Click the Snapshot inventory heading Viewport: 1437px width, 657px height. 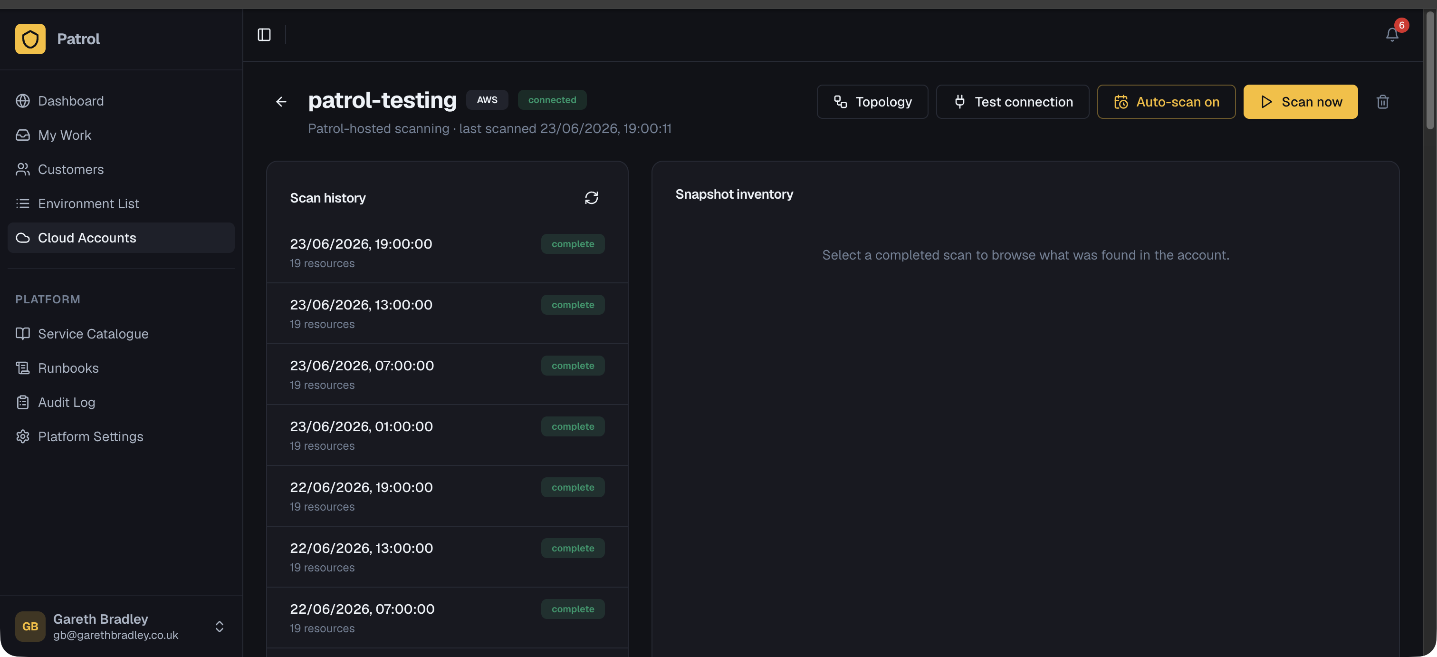pyautogui.click(x=734, y=193)
